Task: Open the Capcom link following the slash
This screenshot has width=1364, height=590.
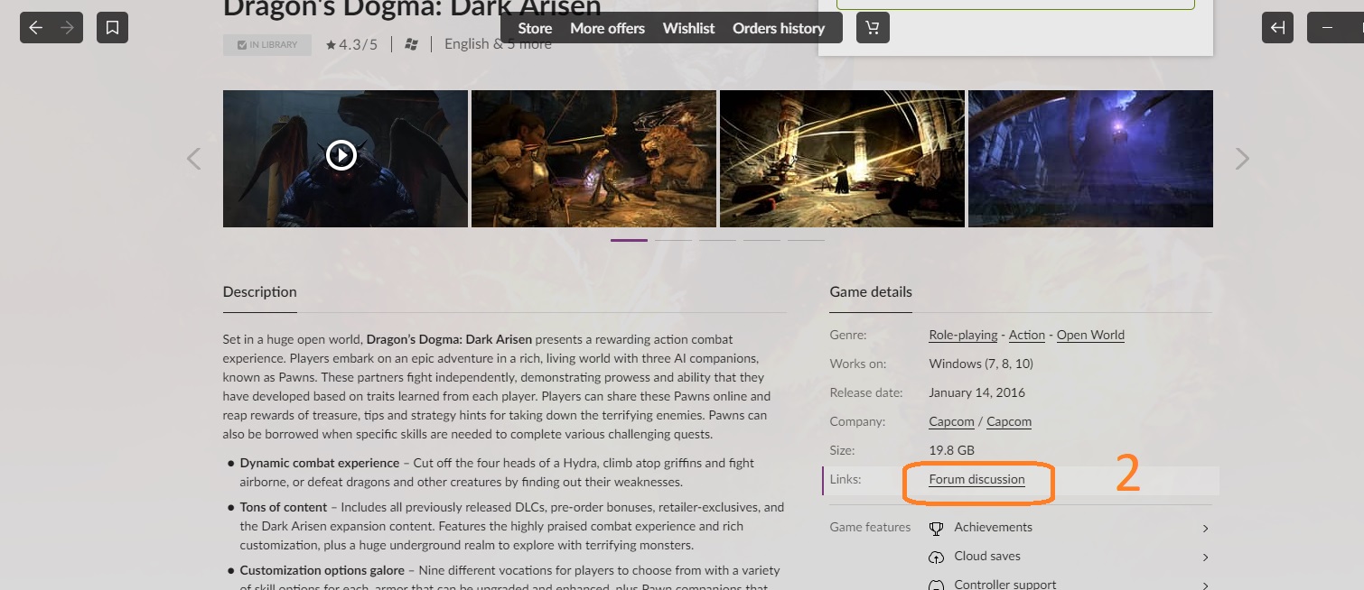Action: tap(1009, 422)
